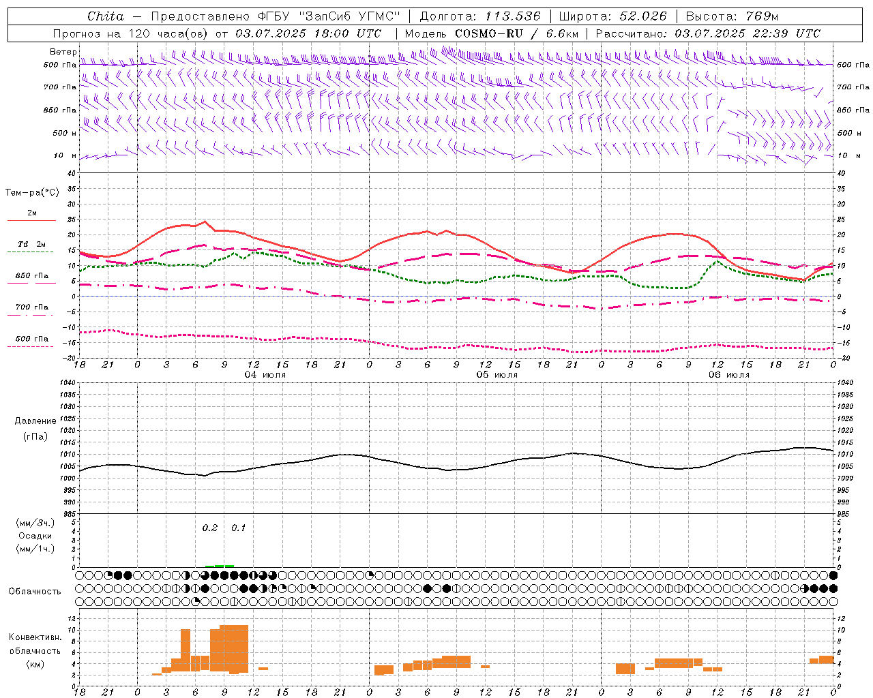Click the 05 июля date label
This screenshot has height=698, width=873.
point(497,375)
